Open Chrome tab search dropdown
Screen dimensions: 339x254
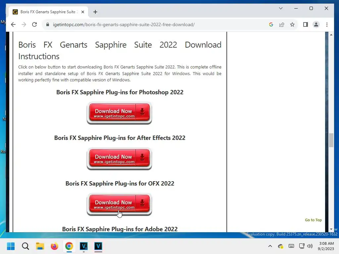point(281,8)
